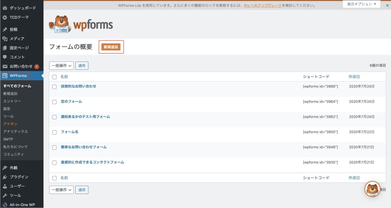Select checkbox for 通知来るかのテスト用フォーム
The image size is (391, 208).
55,117
